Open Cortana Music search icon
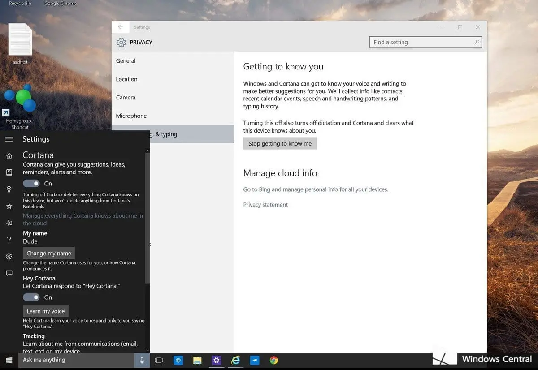 [x=9, y=223]
